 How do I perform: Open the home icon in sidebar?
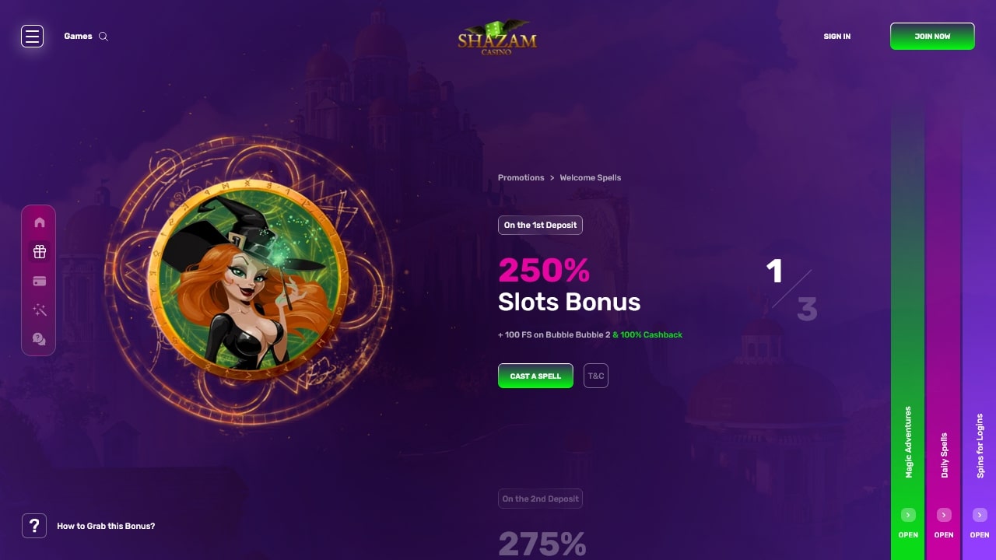coord(40,222)
